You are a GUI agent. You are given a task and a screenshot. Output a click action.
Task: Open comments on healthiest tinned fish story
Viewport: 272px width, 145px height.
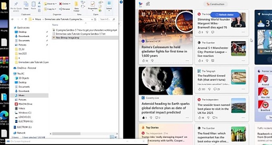click(217, 89)
